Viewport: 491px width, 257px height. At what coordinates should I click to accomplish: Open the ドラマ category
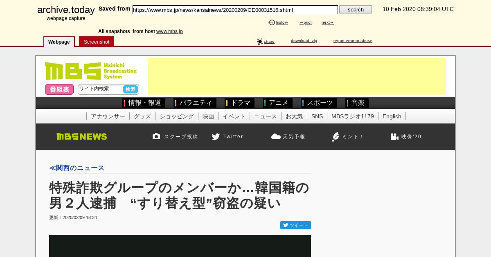click(x=239, y=103)
